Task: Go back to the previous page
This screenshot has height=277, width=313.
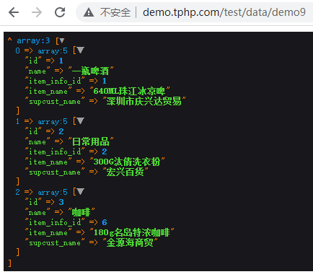Action: [14, 12]
